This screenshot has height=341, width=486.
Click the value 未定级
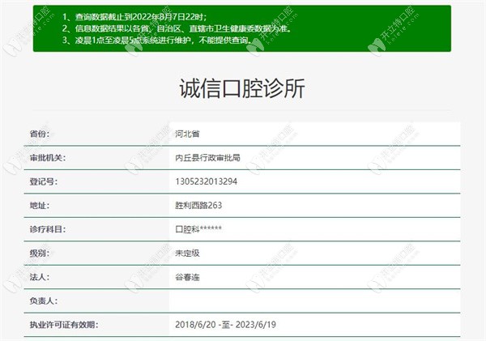pos(187,254)
